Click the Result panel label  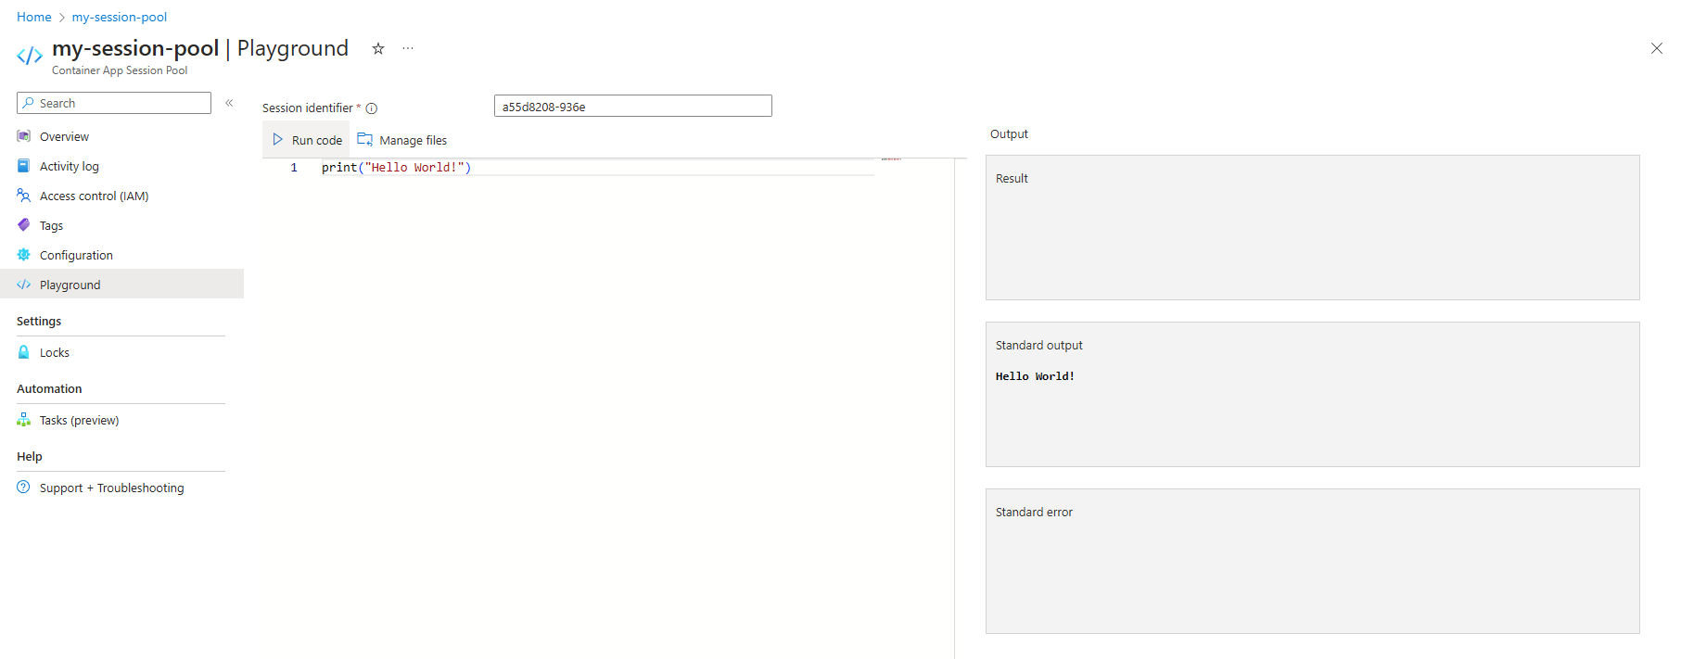1012,178
